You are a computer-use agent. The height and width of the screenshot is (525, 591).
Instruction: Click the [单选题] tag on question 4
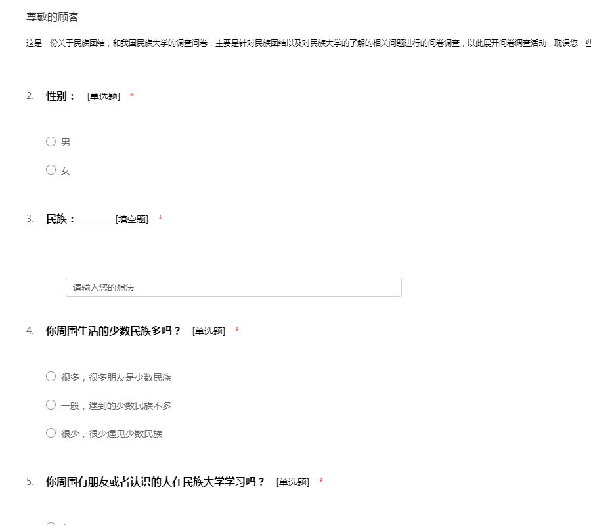click(x=209, y=331)
